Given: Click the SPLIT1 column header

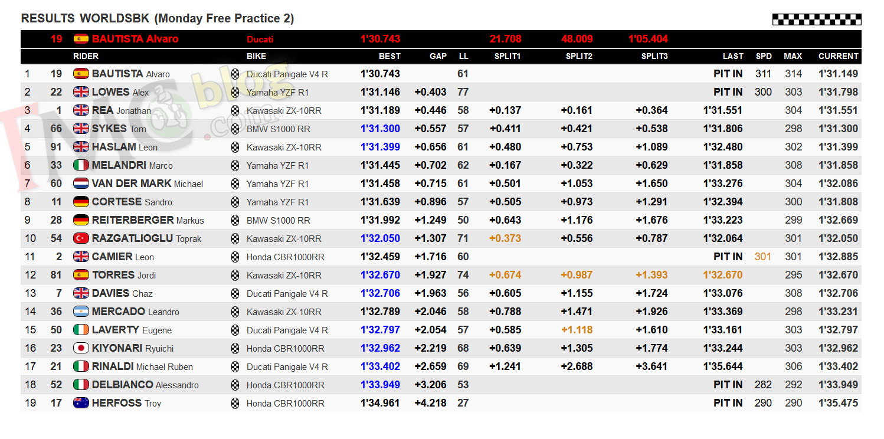Looking at the screenshot, I should [508, 56].
